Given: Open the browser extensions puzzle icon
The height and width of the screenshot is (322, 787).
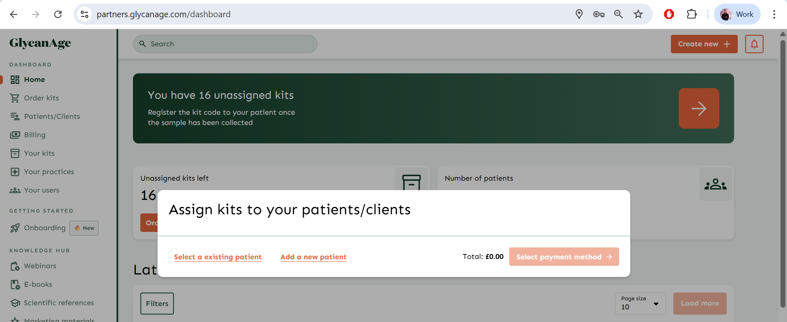Looking at the screenshot, I should [x=691, y=14].
